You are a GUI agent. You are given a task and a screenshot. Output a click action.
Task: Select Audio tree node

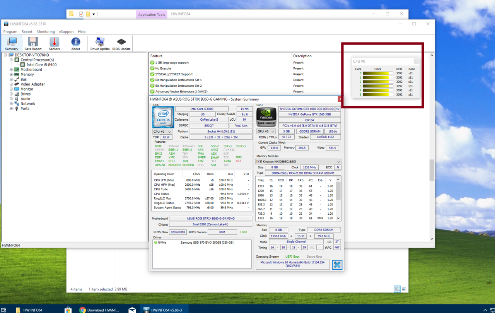[25, 99]
